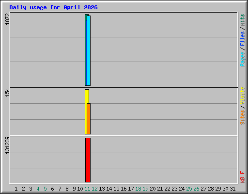Click the Hits legend label
The width and height of the screenshot is (248, 194).
[x=242, y=20]
